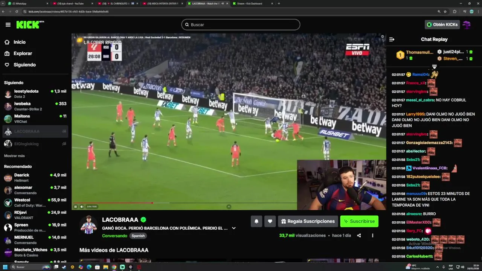
Task: Open recommended channel alexomar
Action: tap(35, 190)
